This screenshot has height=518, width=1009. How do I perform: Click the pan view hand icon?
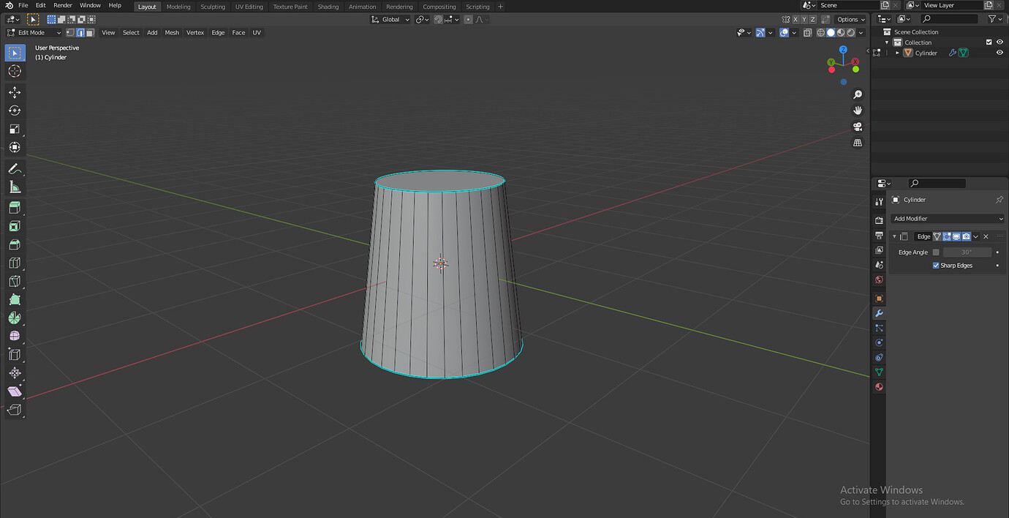click(858, 110)
